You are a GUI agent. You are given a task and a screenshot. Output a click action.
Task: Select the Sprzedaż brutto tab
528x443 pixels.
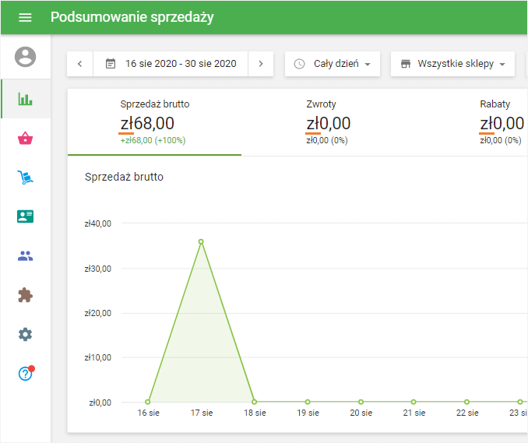[154, 122]
